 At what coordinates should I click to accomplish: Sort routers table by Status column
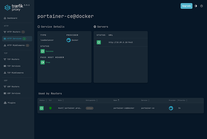(x=43, y=100)
